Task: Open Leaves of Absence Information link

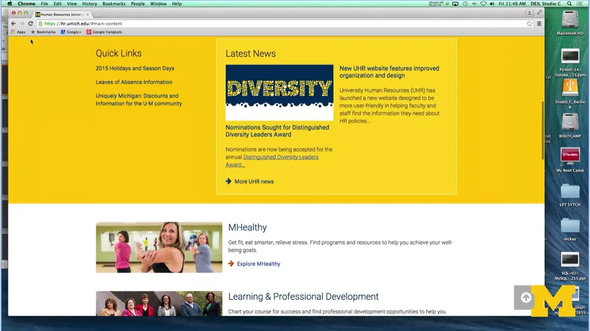Action: point(134,82)
